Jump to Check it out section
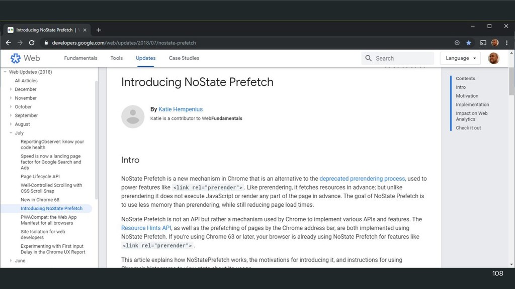 [x=468, y=128]
